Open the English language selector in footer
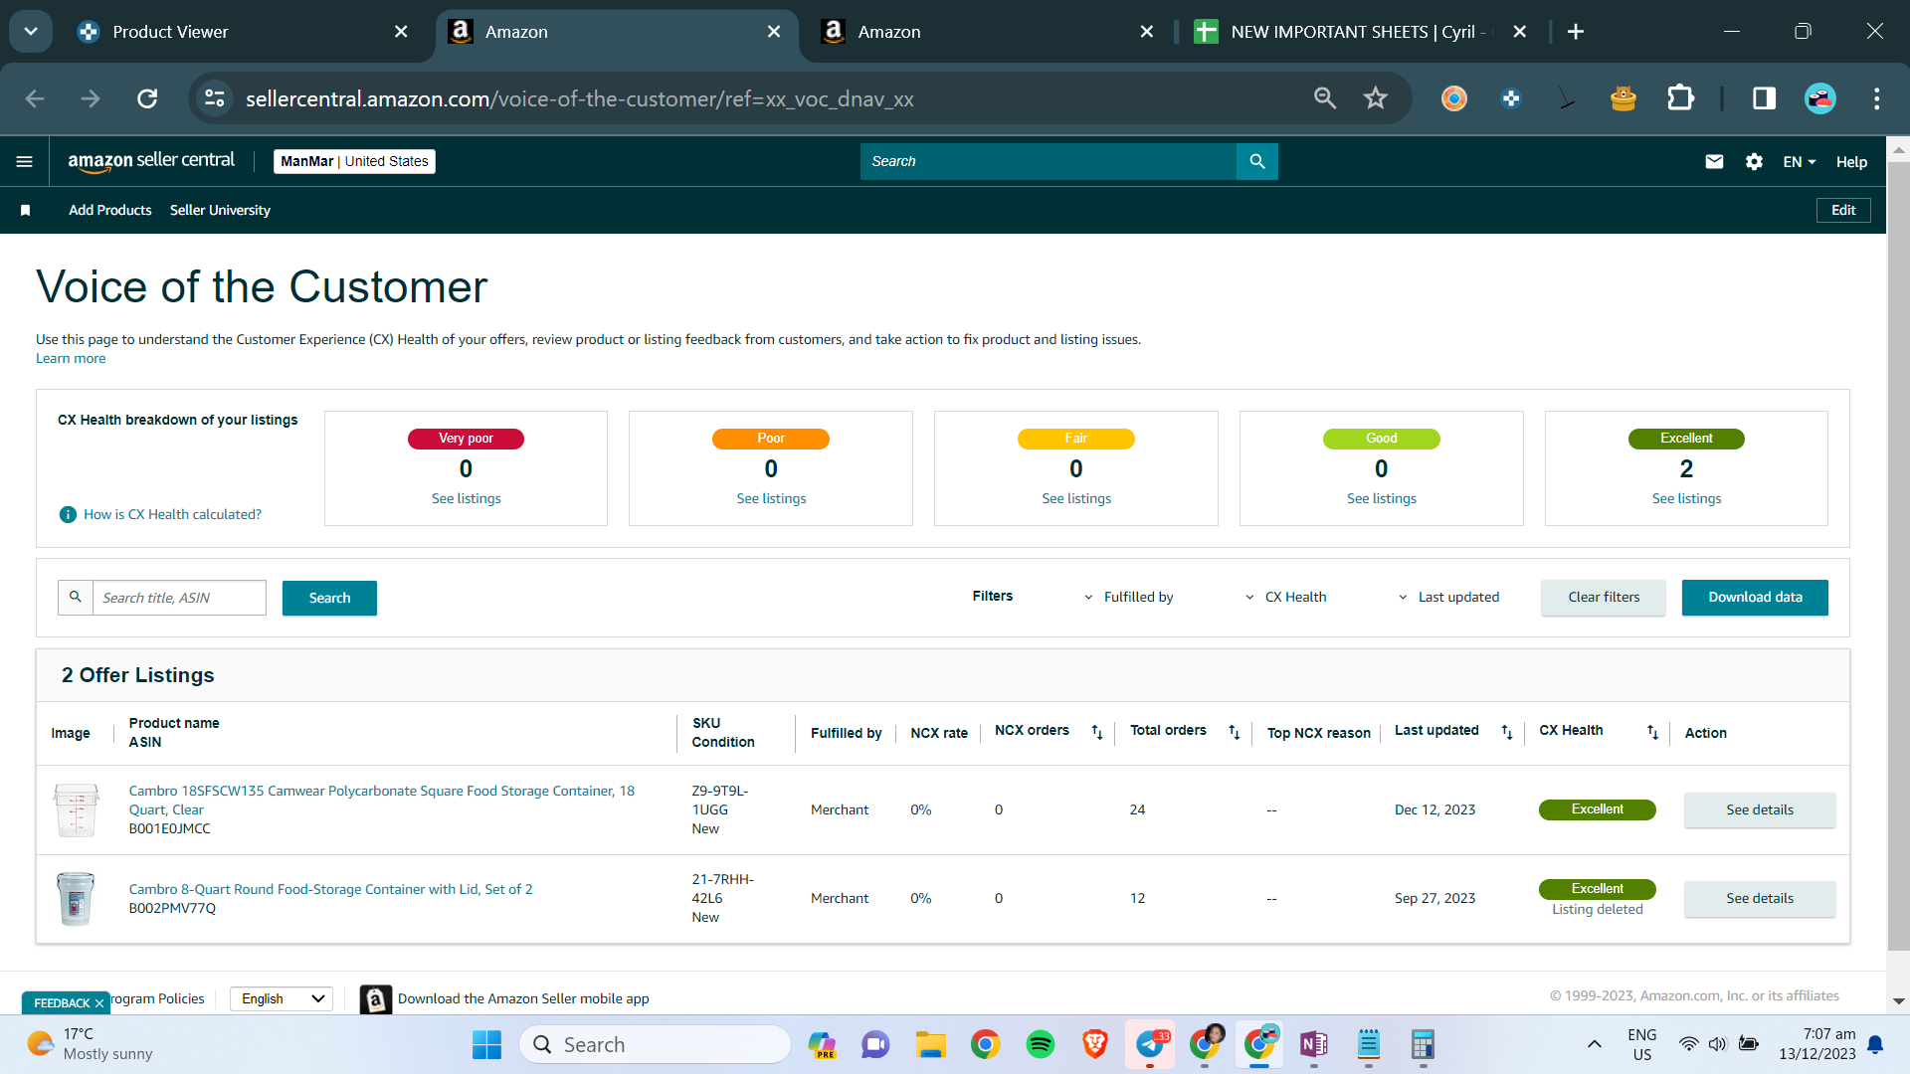The image size is (1910, 1074). click(x=283, y=998)
